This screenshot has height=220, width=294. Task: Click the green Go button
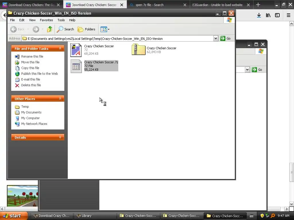click(x=225, y=39)
